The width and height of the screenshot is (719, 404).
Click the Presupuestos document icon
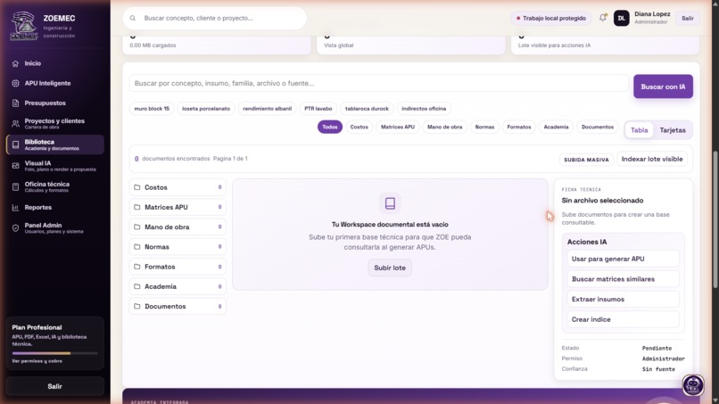(15, 103)
